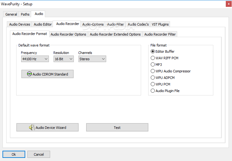
Task: Open the Frequency dropdown showing 44100 Hz
Action: (35, 59)
